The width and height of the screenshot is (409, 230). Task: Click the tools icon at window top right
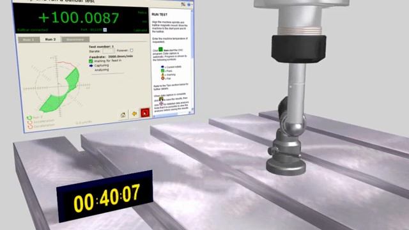[183, 4]
